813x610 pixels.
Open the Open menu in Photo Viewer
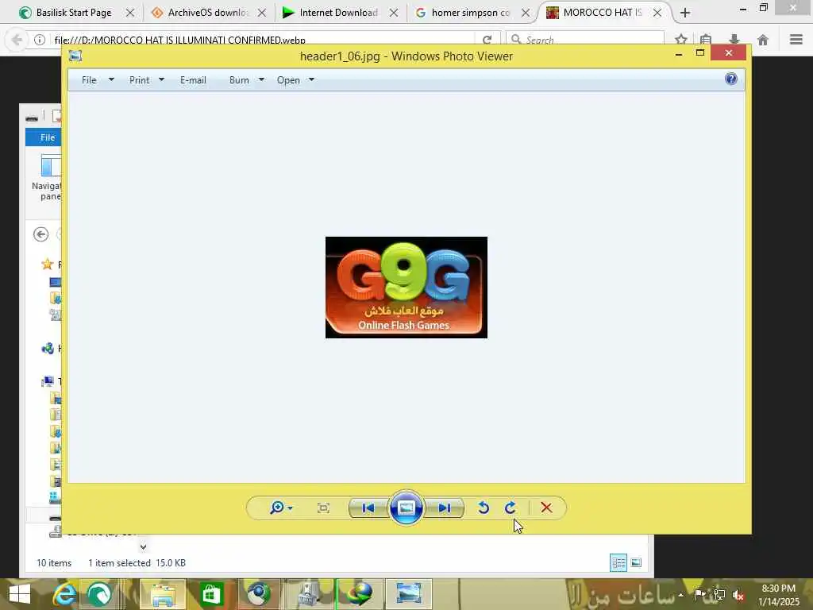(x=288, y=80)
